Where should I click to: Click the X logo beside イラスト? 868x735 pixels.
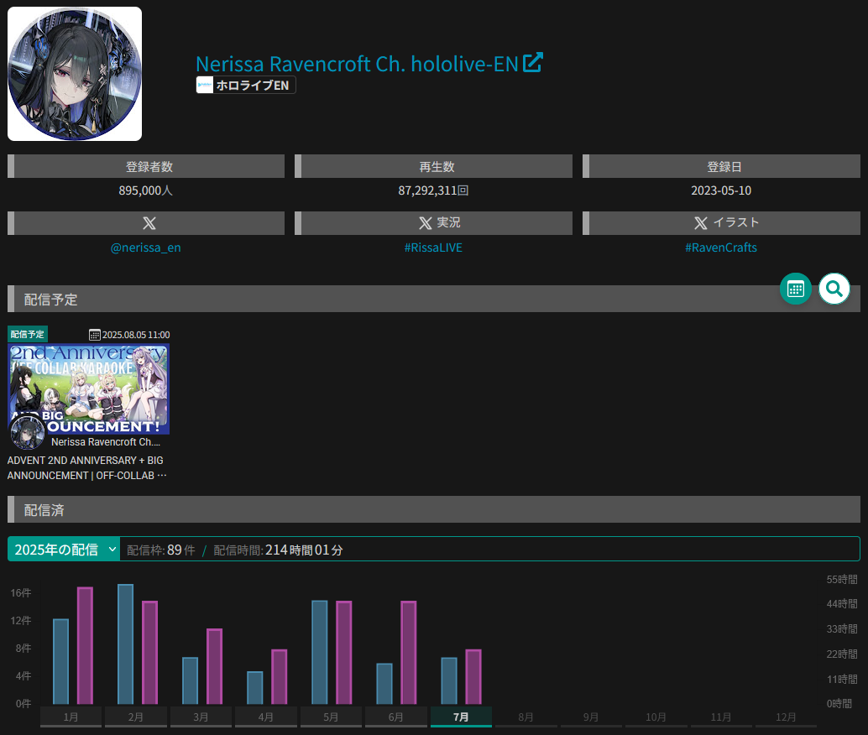click(x=701, y=223)
